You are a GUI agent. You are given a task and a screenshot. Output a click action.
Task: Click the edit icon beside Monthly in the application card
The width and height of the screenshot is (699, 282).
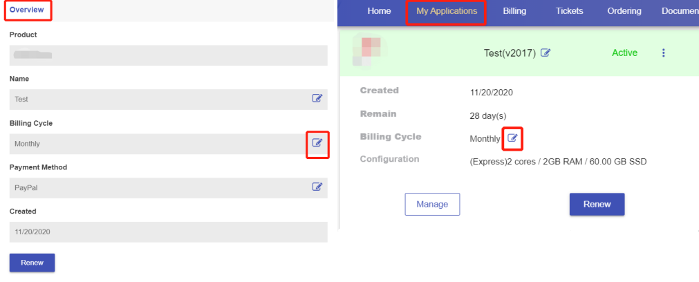point(512,138)
